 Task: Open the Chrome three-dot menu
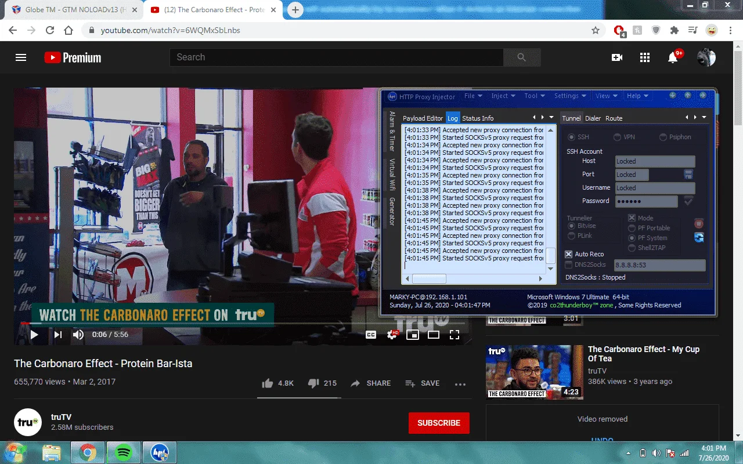tap(730, 30)
